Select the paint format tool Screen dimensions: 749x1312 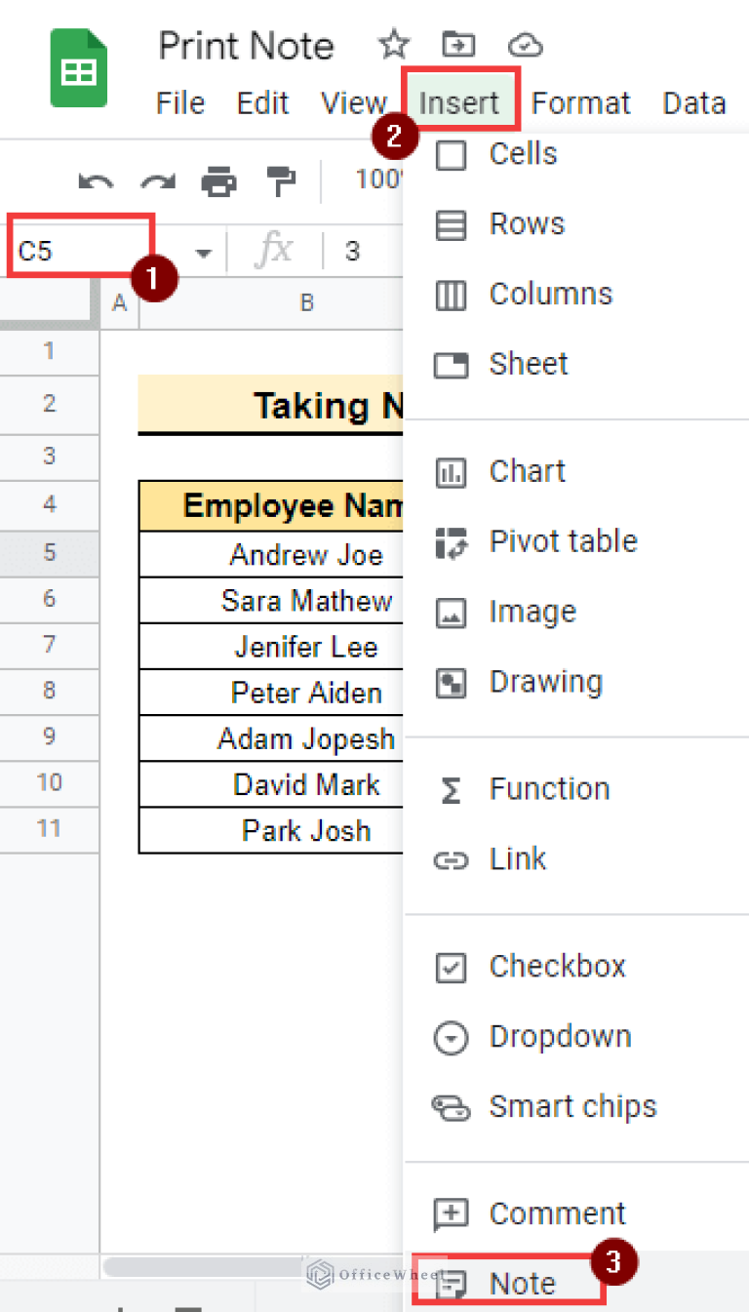click(281, 181)
